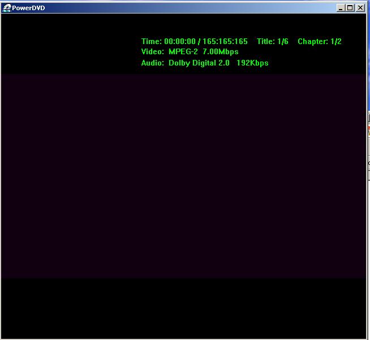Click the Audio: Dolby Digital 2.0 192Kbps line

pos(205,63)
